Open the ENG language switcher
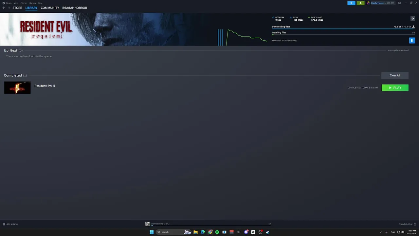 pyautogui.click(x=392, y=232)
